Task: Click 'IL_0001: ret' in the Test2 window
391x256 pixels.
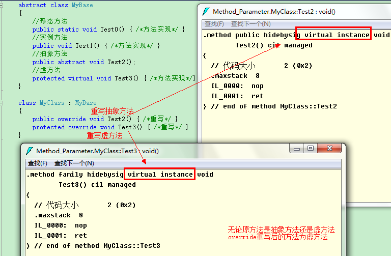Action: pyautogui.click(x=237, y=96)
